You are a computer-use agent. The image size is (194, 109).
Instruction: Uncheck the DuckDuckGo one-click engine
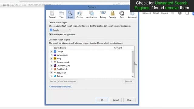click(x=51, y=69)
